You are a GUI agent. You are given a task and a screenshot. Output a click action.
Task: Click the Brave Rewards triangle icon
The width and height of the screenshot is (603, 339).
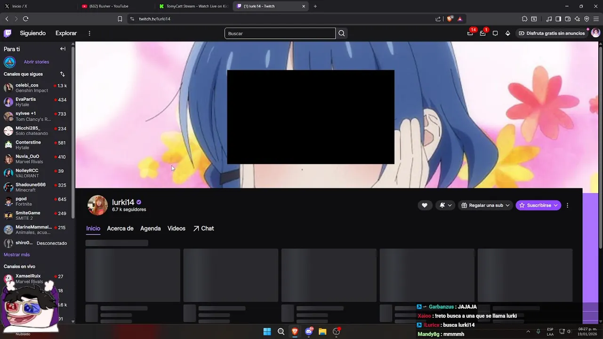pyautogui.click(x=459, y=19)
